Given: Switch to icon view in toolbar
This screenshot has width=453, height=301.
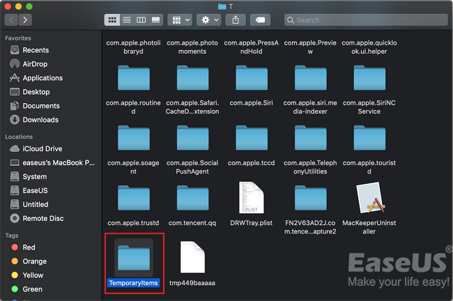Looking at the screenshot, I should (112, 20).
